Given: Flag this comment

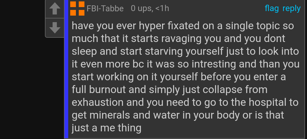Looking at the screenshot, I should tap(272, 9).
